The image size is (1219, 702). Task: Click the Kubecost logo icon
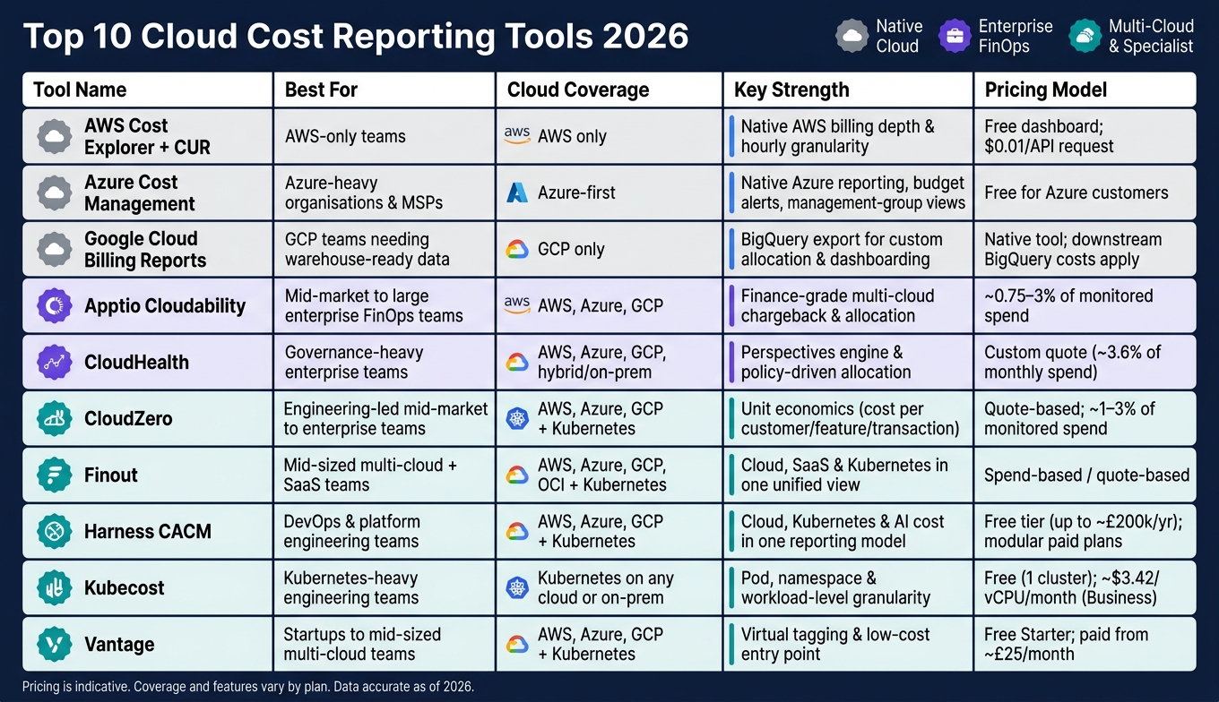point(55,587)
